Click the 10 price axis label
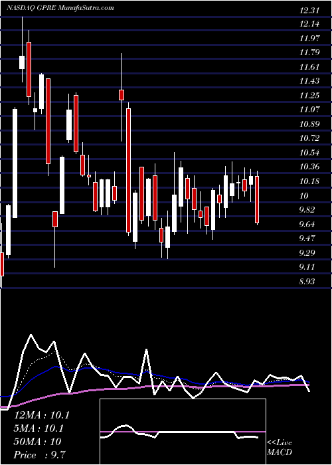The height and width of the screenshot is (465, 332). click(304, 195)
